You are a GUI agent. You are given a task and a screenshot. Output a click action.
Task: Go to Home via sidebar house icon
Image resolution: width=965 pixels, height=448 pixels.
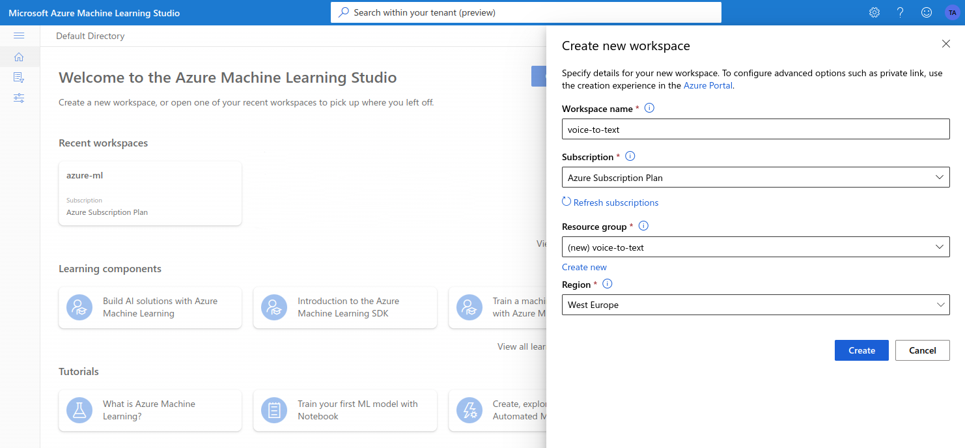coord(19,57)
